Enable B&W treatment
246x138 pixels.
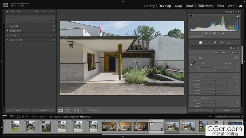tap(224, 53)
